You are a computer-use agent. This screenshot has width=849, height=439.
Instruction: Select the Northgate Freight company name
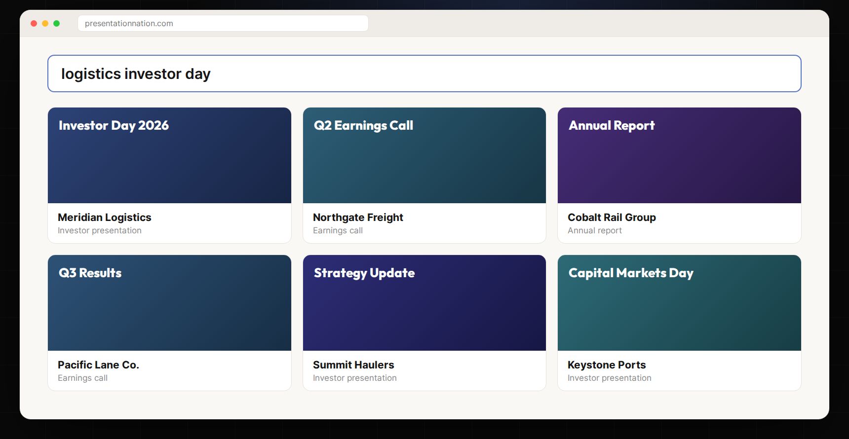(x=358, y=218)
